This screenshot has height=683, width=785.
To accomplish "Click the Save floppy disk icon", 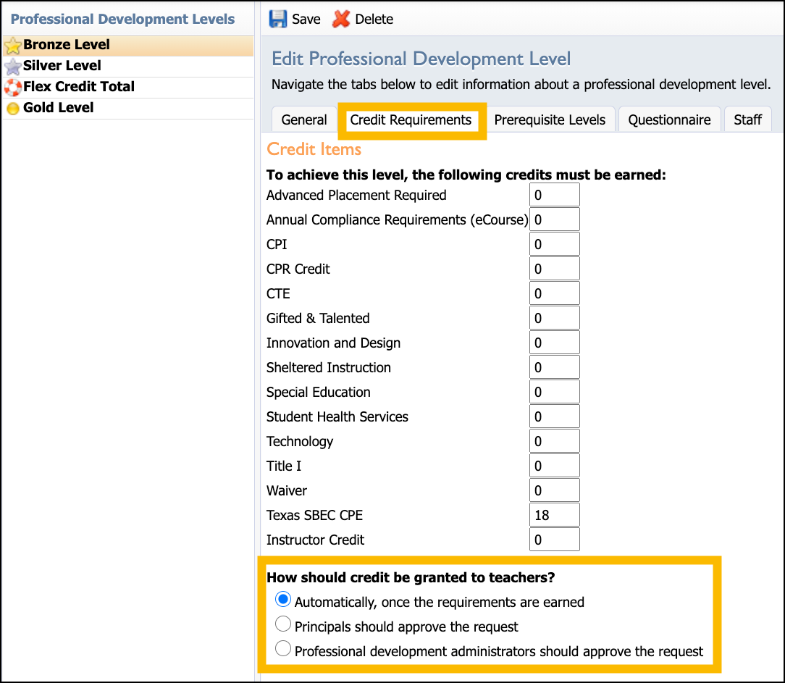I will (278, 19).
